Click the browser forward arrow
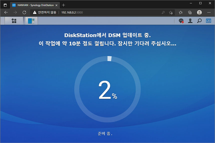The height and width of the screenshot is (143, 215). tap(15, 12)
